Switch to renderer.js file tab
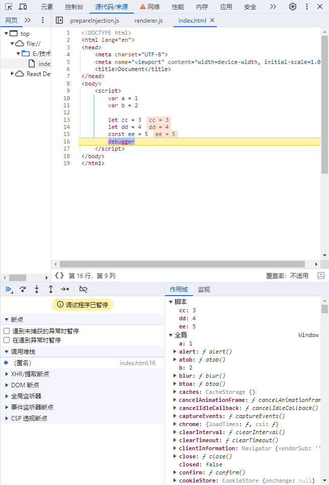Viewport: 329px width, 485px height. pos(148,21)
